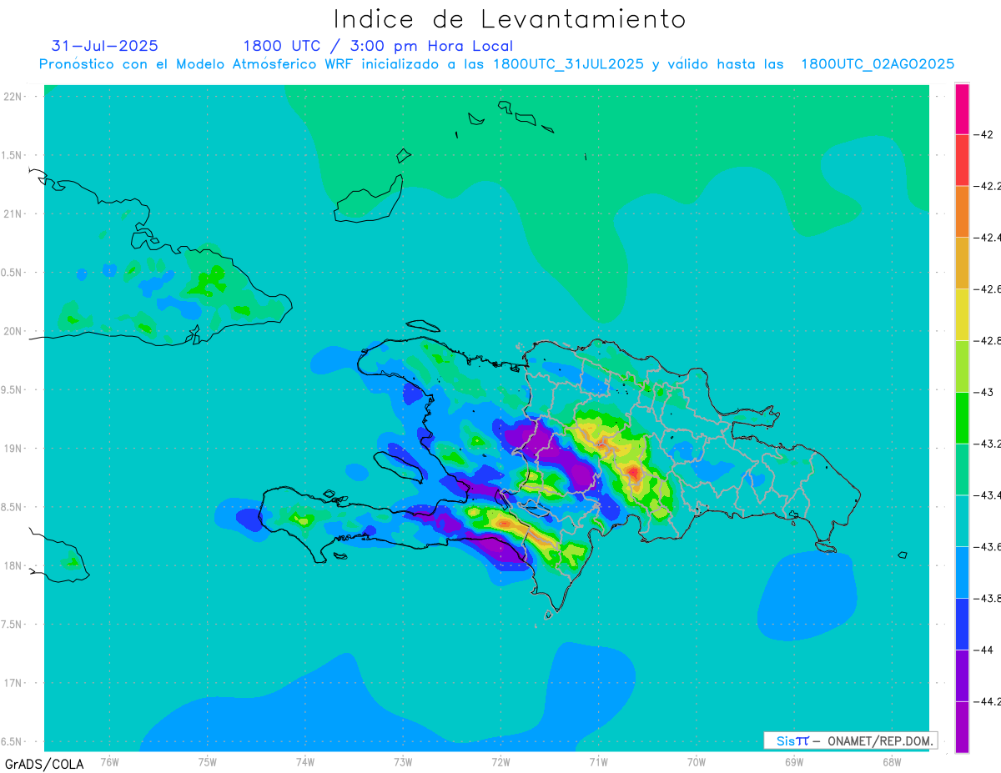Click the "21N" latitude label

click(x=13, y=214)
